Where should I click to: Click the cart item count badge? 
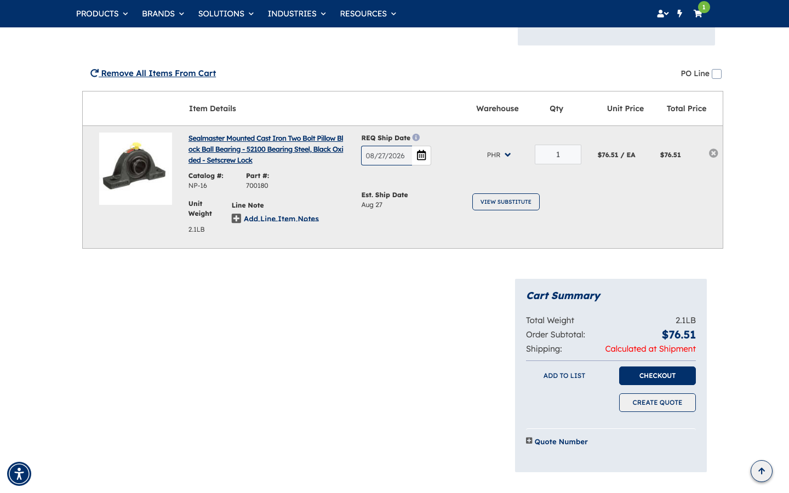pyautogui.click(x=704, y=7)
